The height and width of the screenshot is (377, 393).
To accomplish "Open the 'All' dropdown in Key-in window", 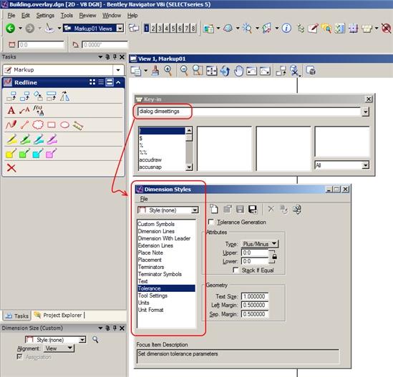I will coord(366,165).
